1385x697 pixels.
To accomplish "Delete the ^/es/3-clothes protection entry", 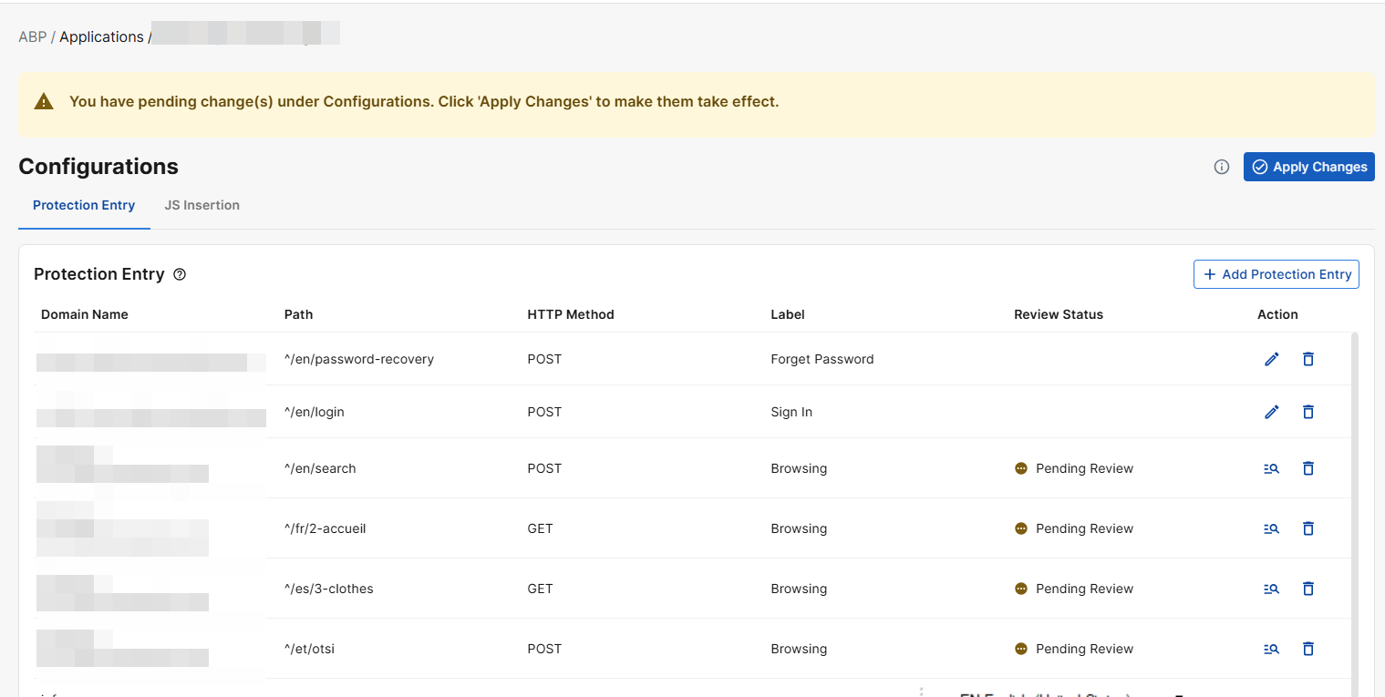I will [1307, 589].
